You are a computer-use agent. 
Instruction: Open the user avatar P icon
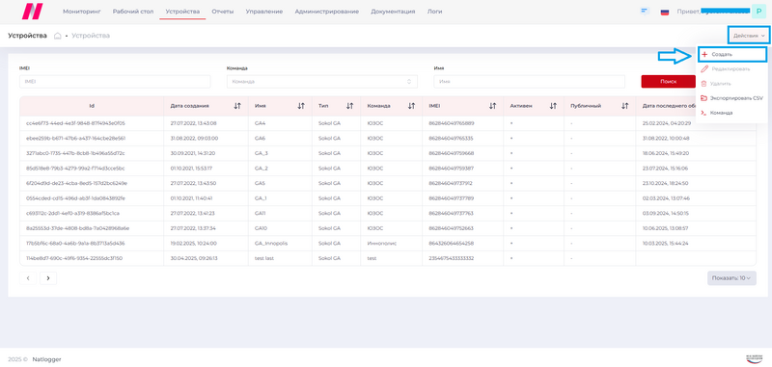758,12
